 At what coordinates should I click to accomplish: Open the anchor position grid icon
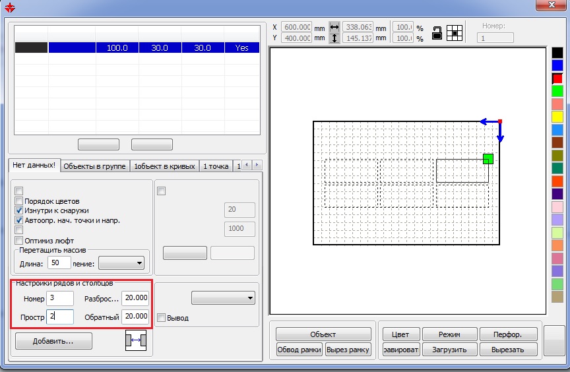point(455,33)
